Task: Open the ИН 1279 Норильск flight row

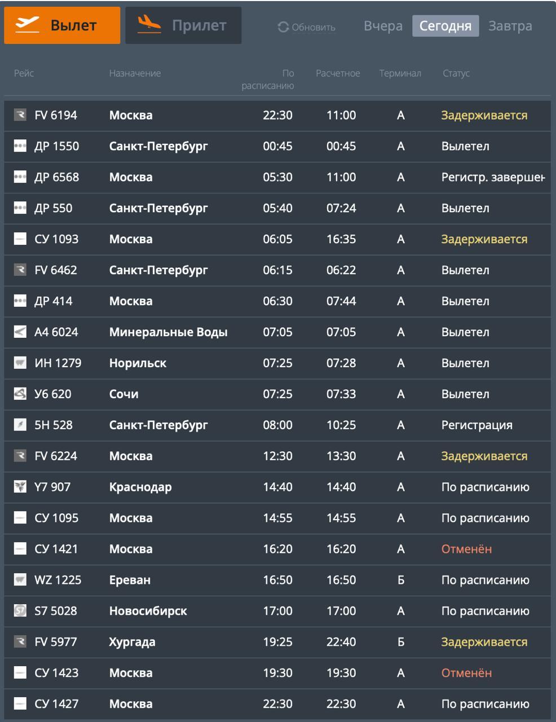Action: (276, 363)
